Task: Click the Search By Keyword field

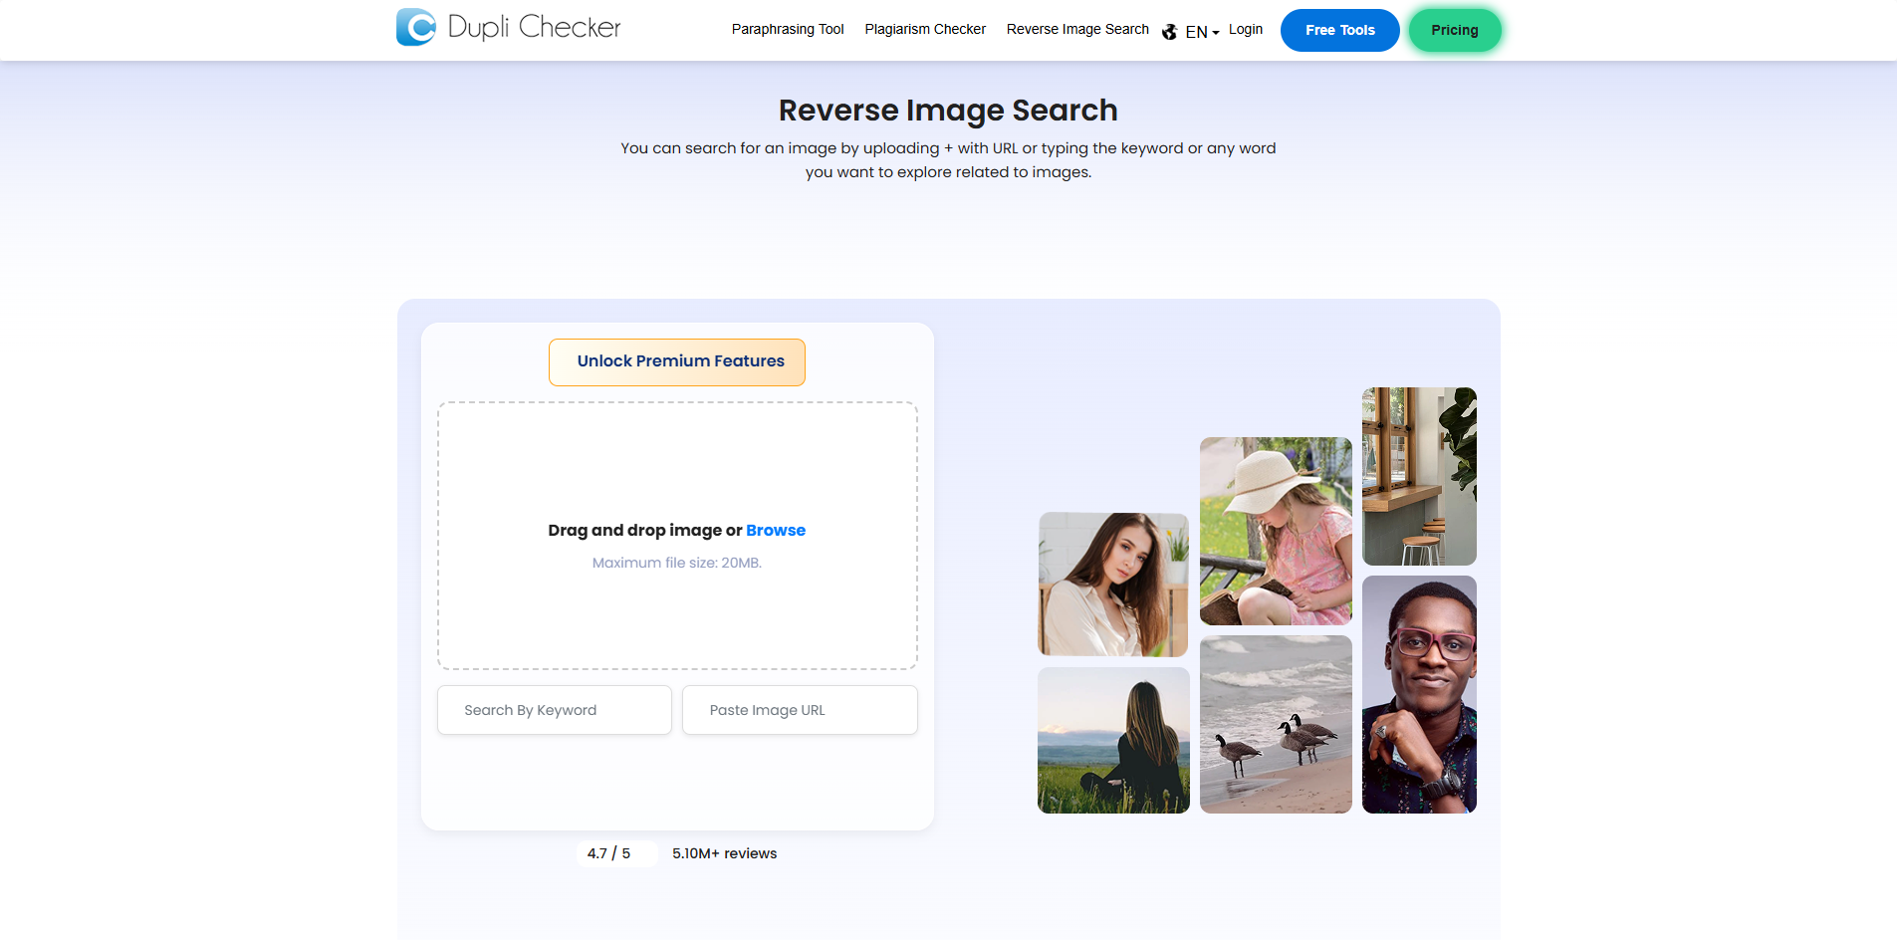Action: (x=554, y=709)
